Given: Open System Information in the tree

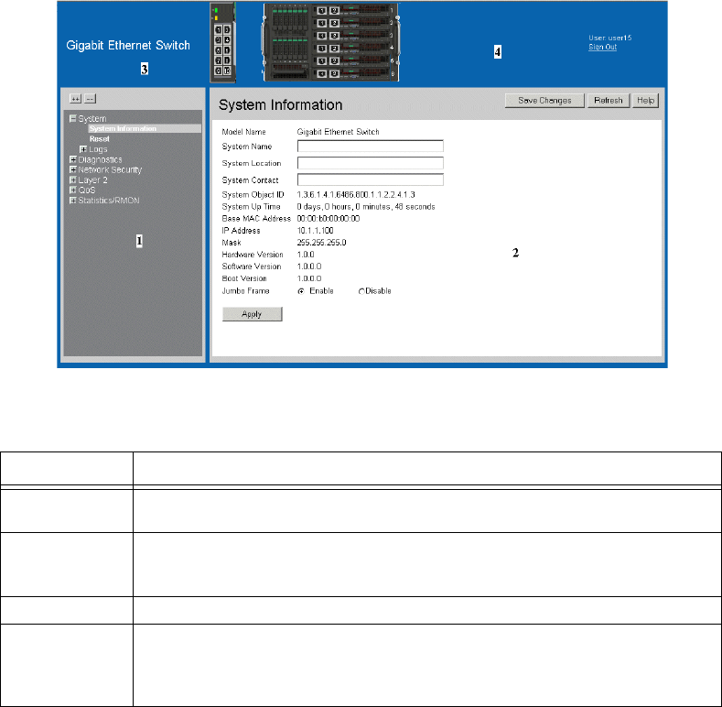Looking at the screenshot, I should pos(123,129).
